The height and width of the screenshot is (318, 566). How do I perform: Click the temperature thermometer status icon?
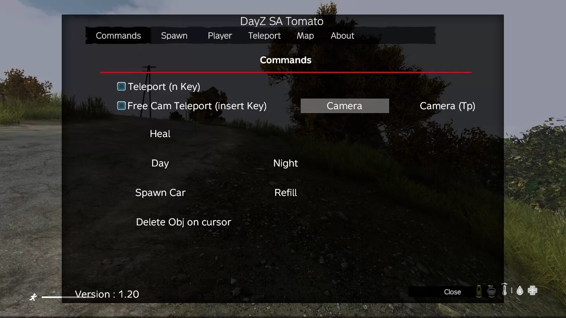click(x=505, y=289)
